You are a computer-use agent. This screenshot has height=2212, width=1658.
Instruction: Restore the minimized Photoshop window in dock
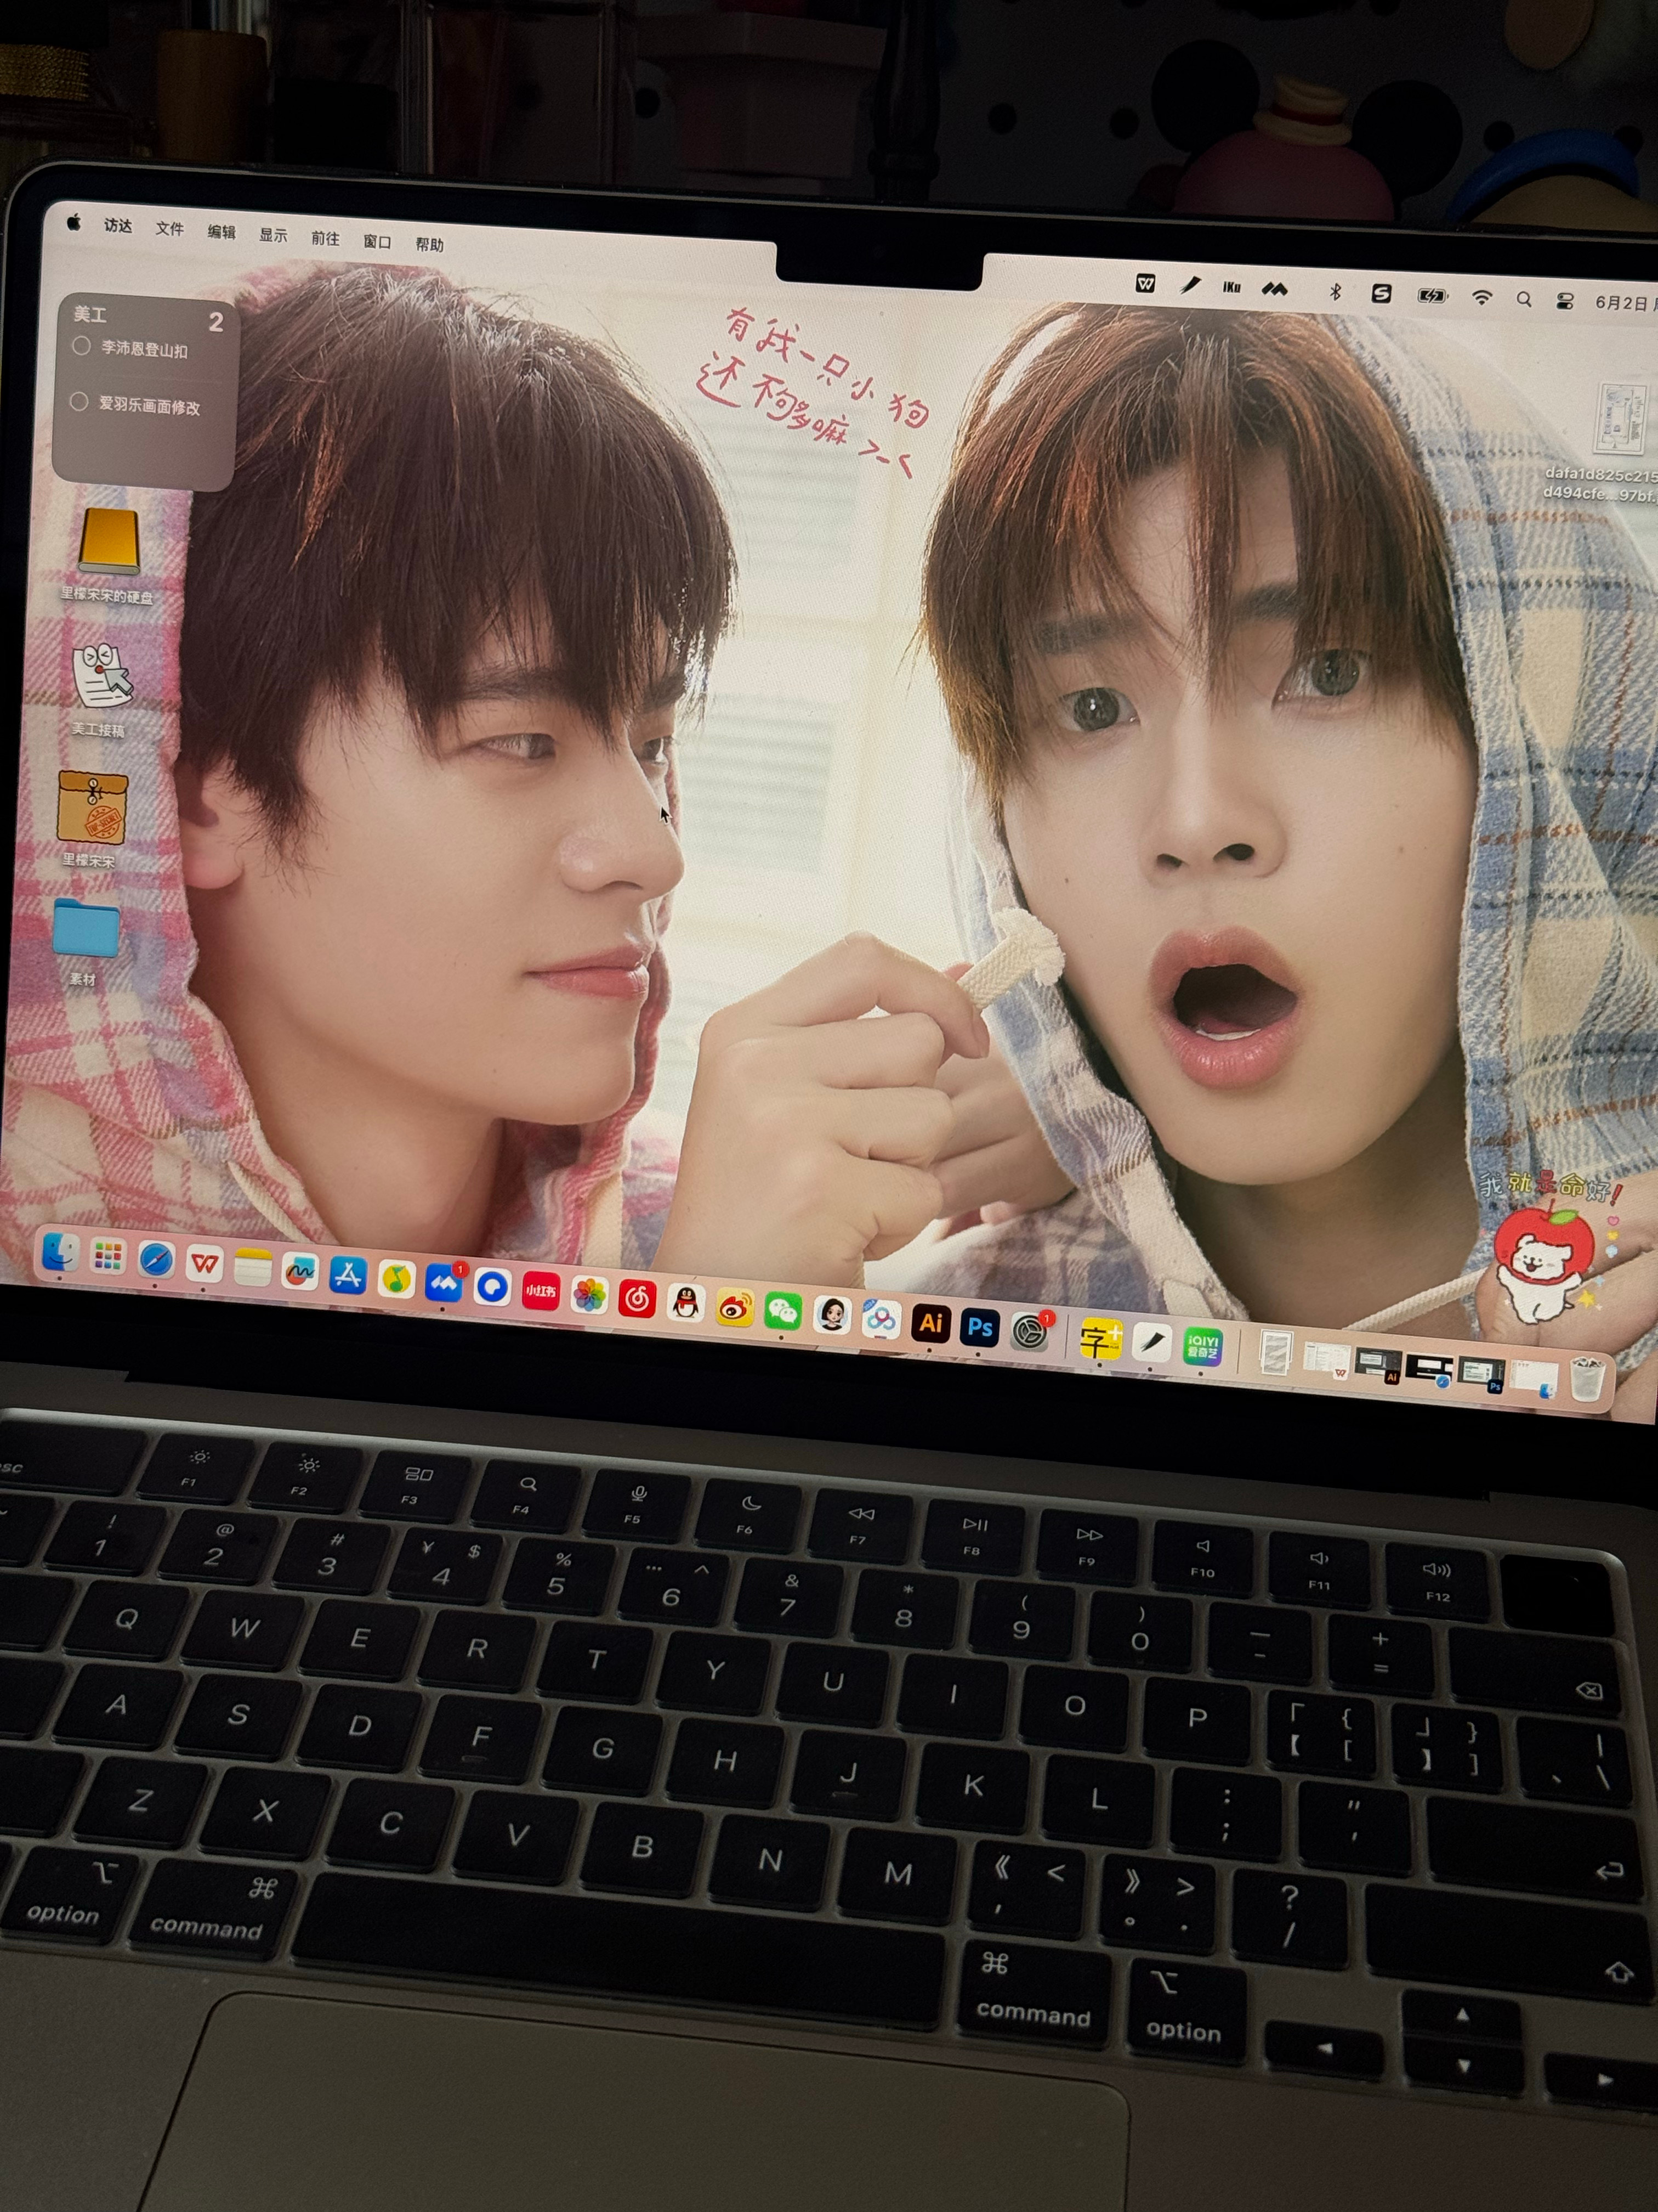pos(1481,1374)
